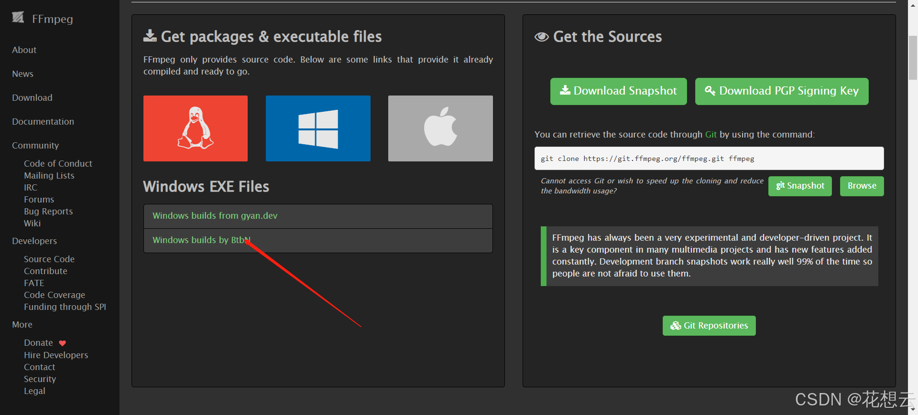Screen dimensions: 918x415
Task: Open Code of Conduct link
Action: 58,164
